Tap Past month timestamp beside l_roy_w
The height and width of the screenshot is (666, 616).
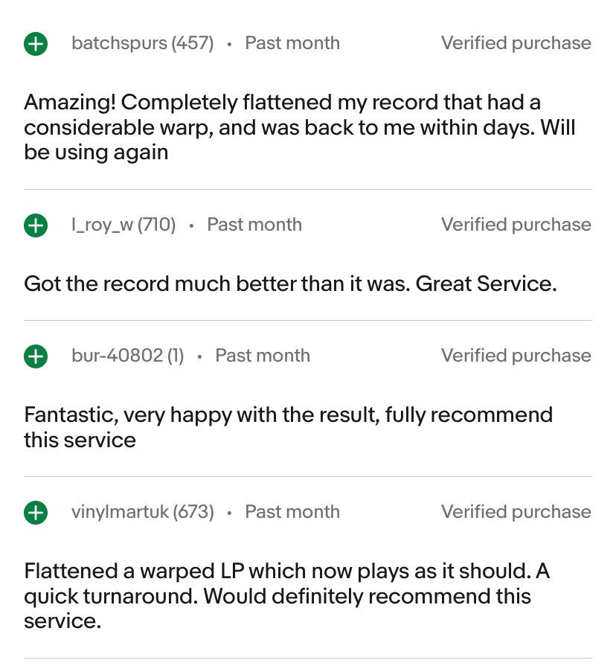coord(254,225)
